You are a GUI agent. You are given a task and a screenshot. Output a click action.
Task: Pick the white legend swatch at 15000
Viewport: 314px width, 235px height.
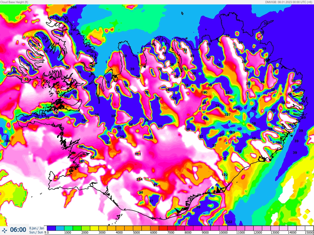[x=309, y=228]
